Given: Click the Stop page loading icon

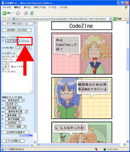Looking at the screenshot, I should [x=26, y=13].
